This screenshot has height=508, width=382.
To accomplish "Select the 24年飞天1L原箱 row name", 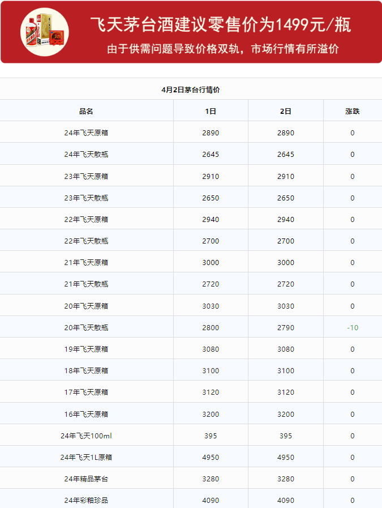I will (x=86, y=457).
